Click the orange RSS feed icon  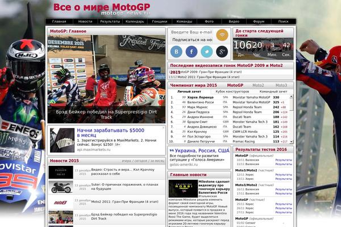(x=222, y=35)
